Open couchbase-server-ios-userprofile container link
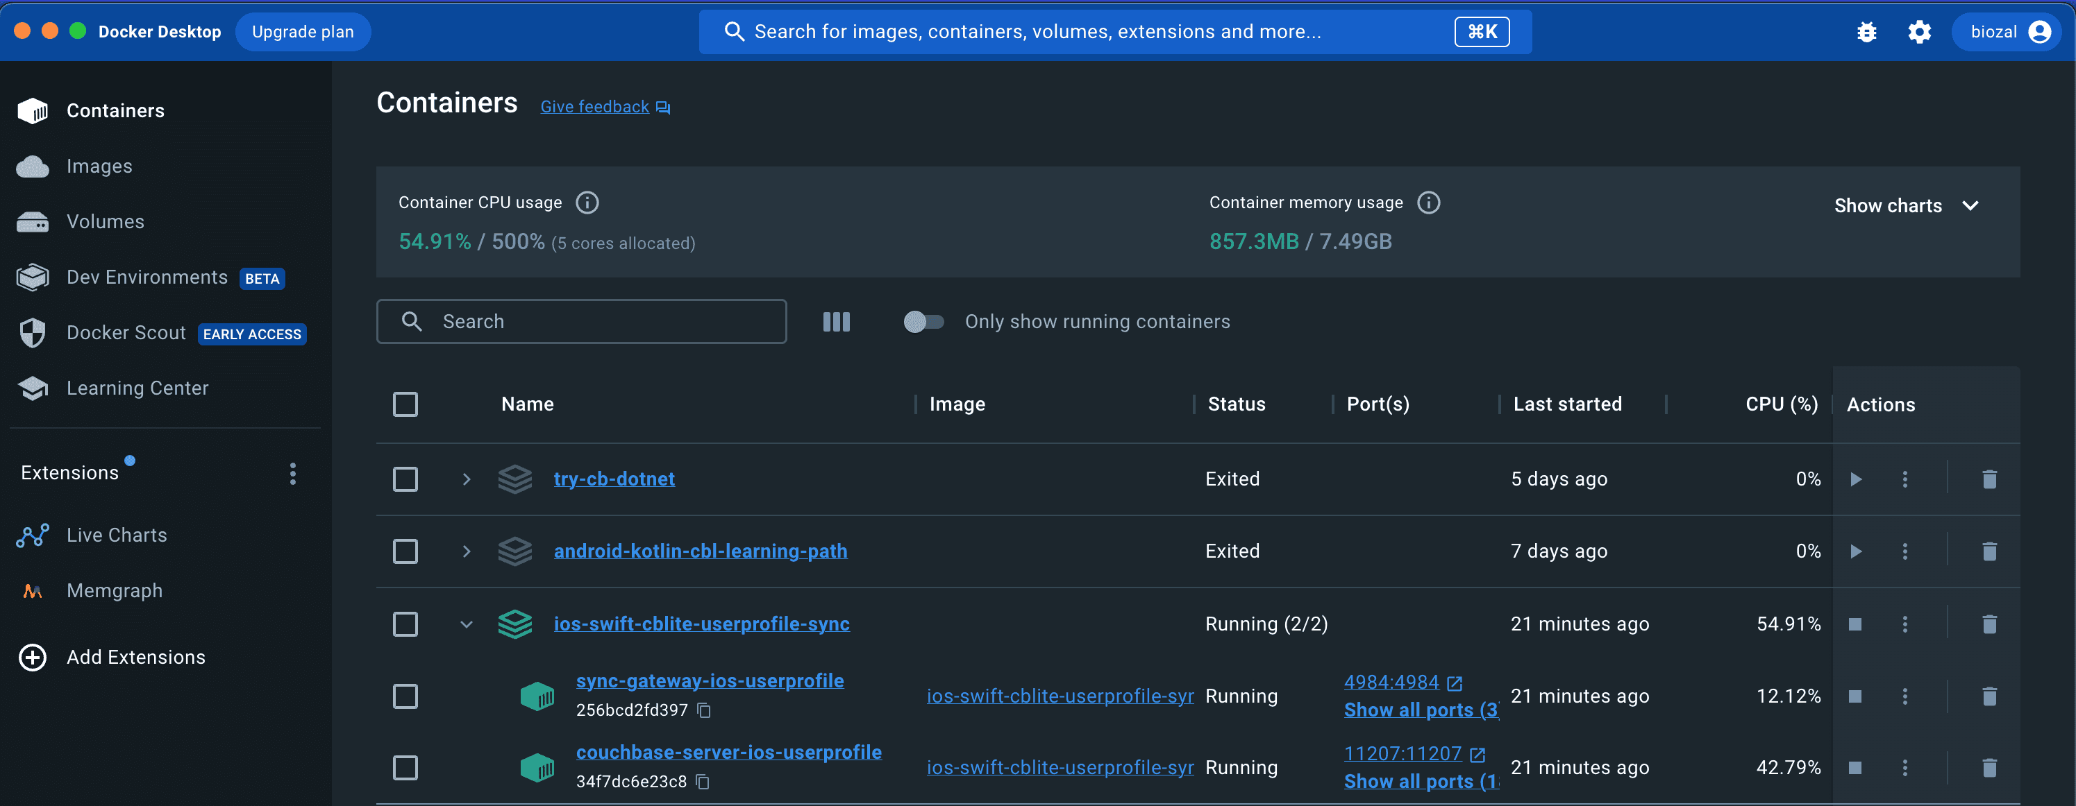Image resolution: width=2076 pixels, height=806 pixels. coord(728,753)
